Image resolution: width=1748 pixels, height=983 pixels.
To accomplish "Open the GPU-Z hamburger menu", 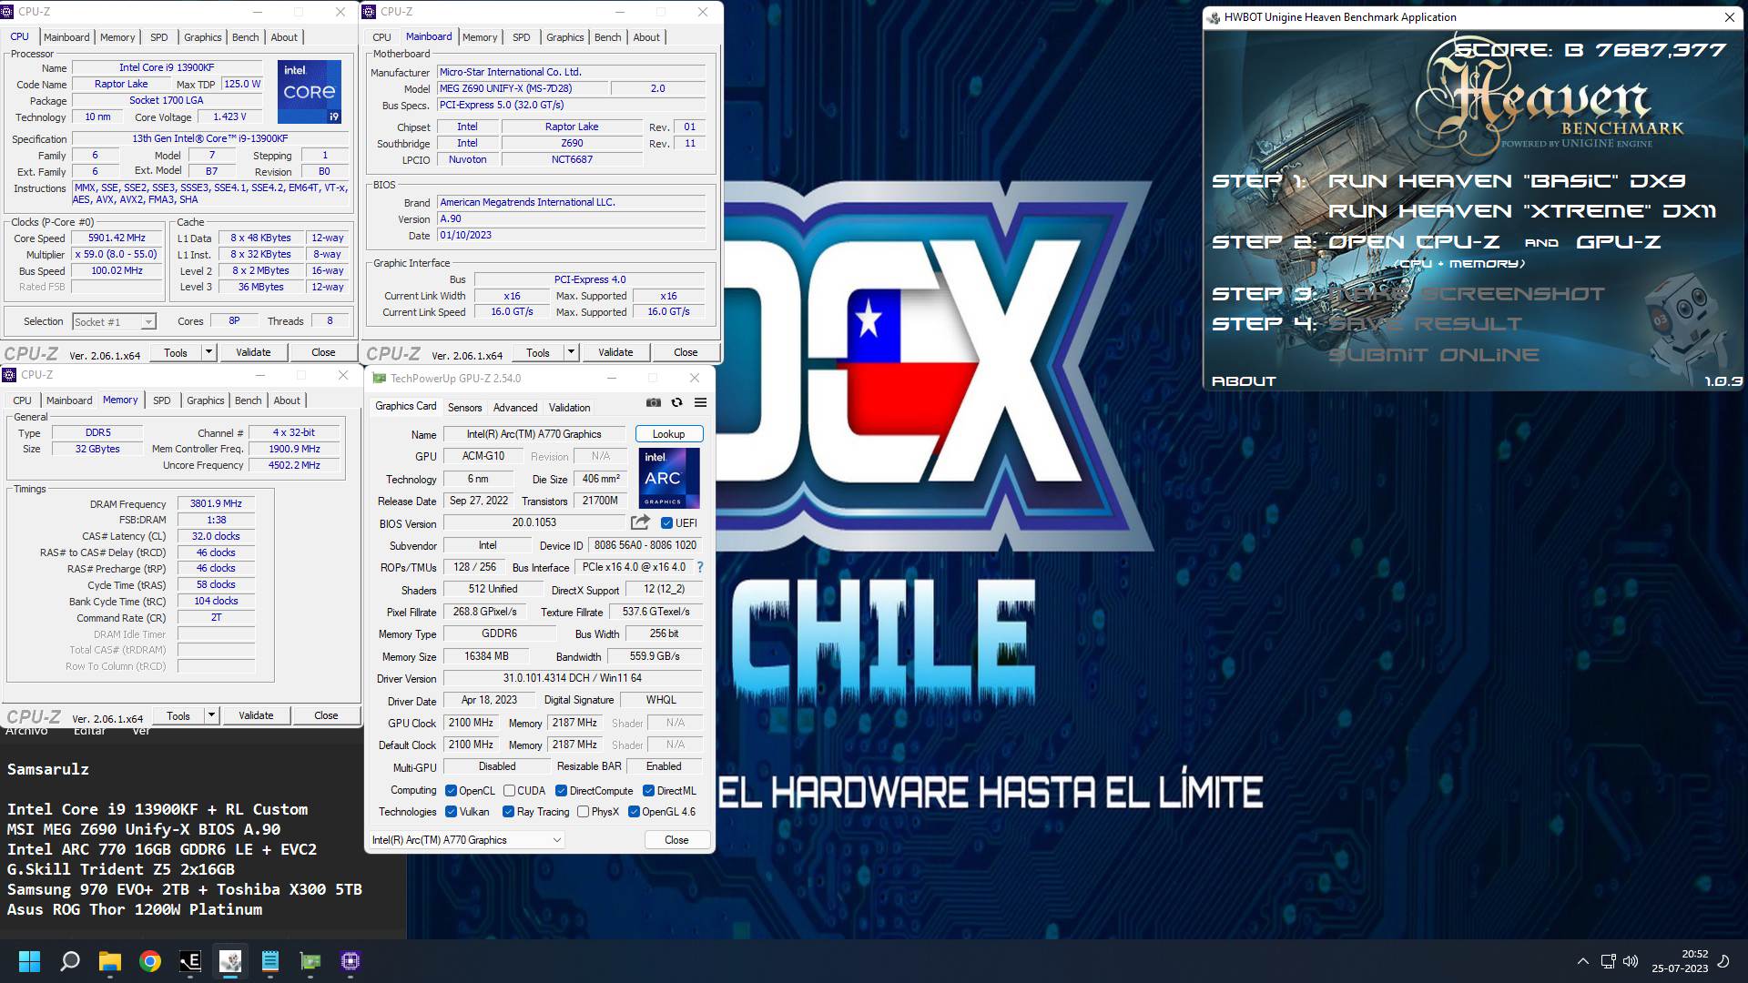I will tap(700, 402).
